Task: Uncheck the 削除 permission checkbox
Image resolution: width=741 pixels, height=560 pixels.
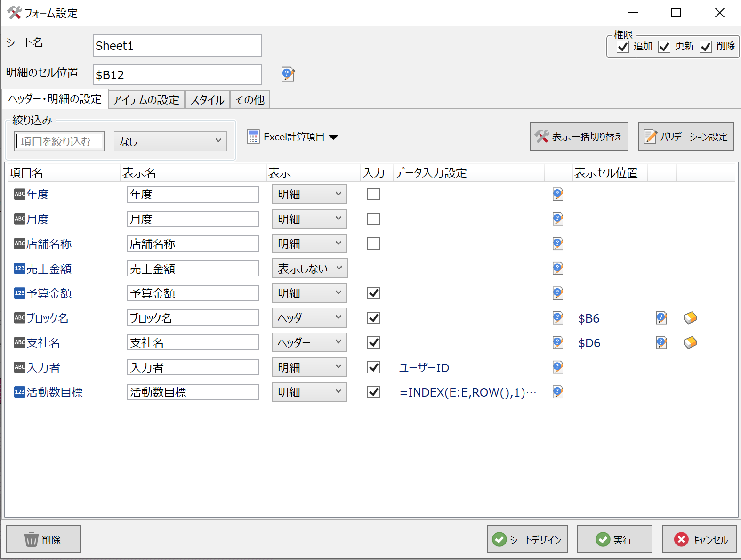Action: pyautogui.click(x=706, y=47)
